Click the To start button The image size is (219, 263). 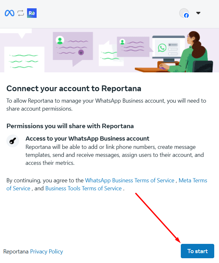click(197, 251)
